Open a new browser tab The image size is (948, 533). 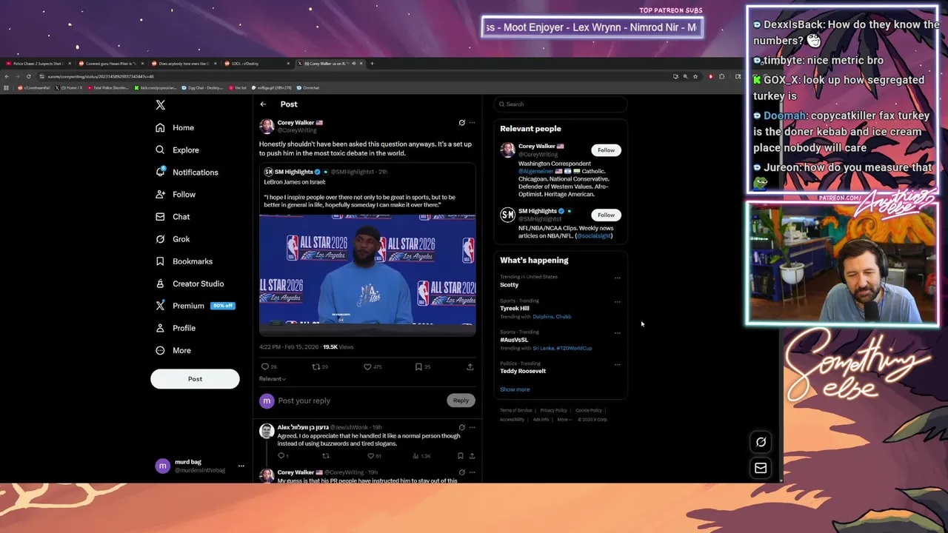(372, 64)
